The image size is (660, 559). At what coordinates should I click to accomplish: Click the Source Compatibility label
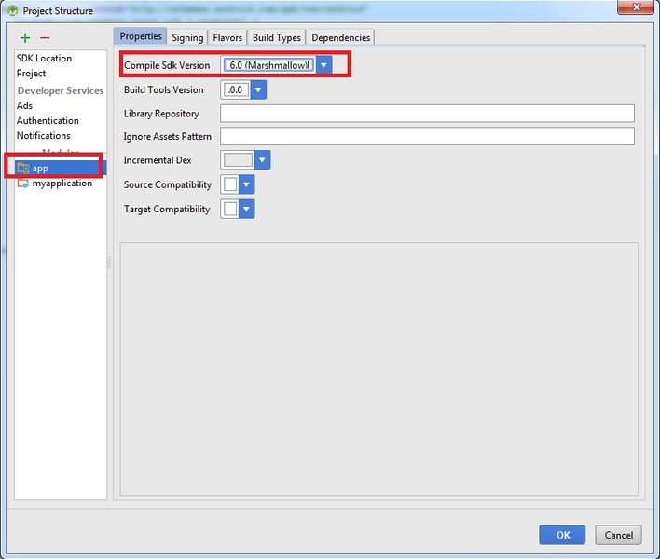(167, 184)
